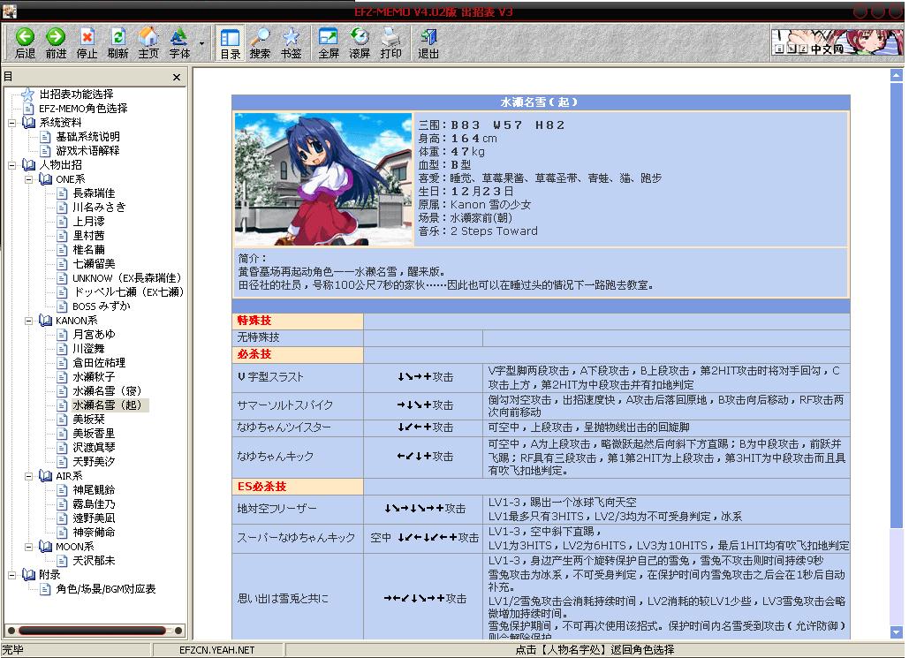This screenshot has height=658, width=909.
Task: Click the application icon in the title bar
Action: [x=9, y=11]
